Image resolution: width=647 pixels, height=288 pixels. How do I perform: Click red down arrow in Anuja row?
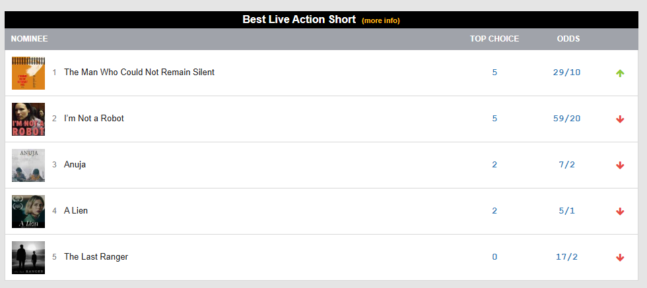click(x=620, y=165)
